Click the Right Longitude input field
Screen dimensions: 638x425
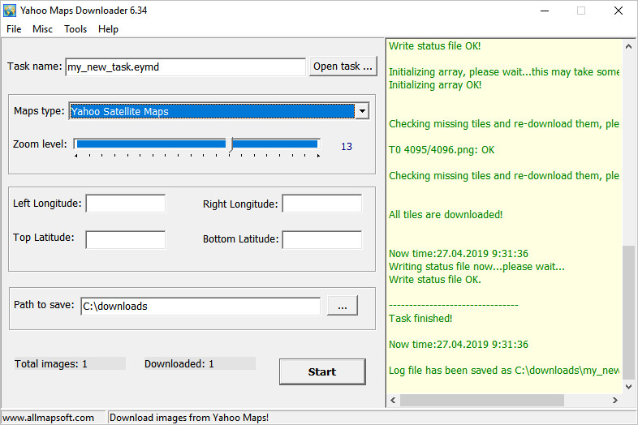322,204
